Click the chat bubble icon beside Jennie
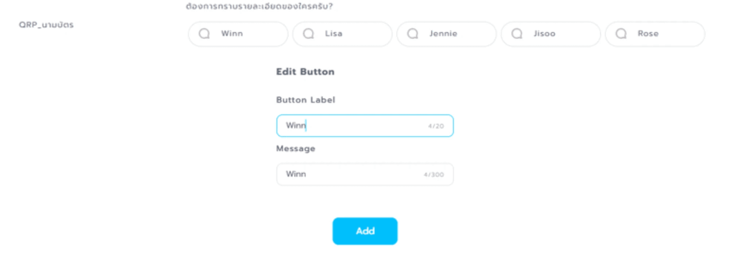 413,34
